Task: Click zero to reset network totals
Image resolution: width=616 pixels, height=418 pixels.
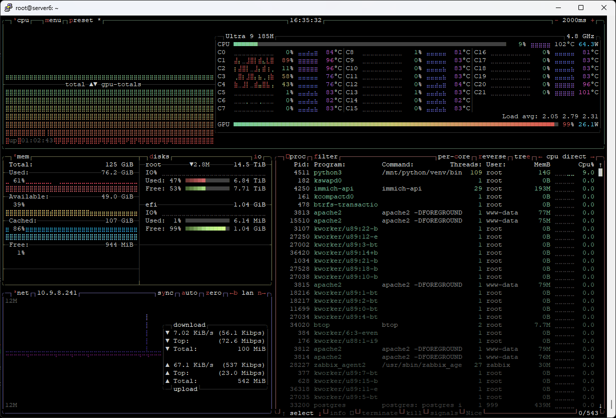Action: pyautogui.click(x=214, y=293)
